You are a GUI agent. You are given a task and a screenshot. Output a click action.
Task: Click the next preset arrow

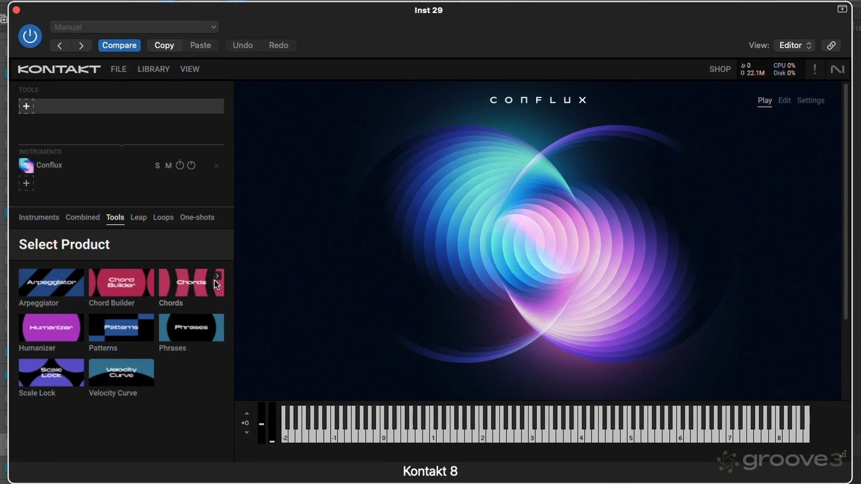[x=81, y=45]
